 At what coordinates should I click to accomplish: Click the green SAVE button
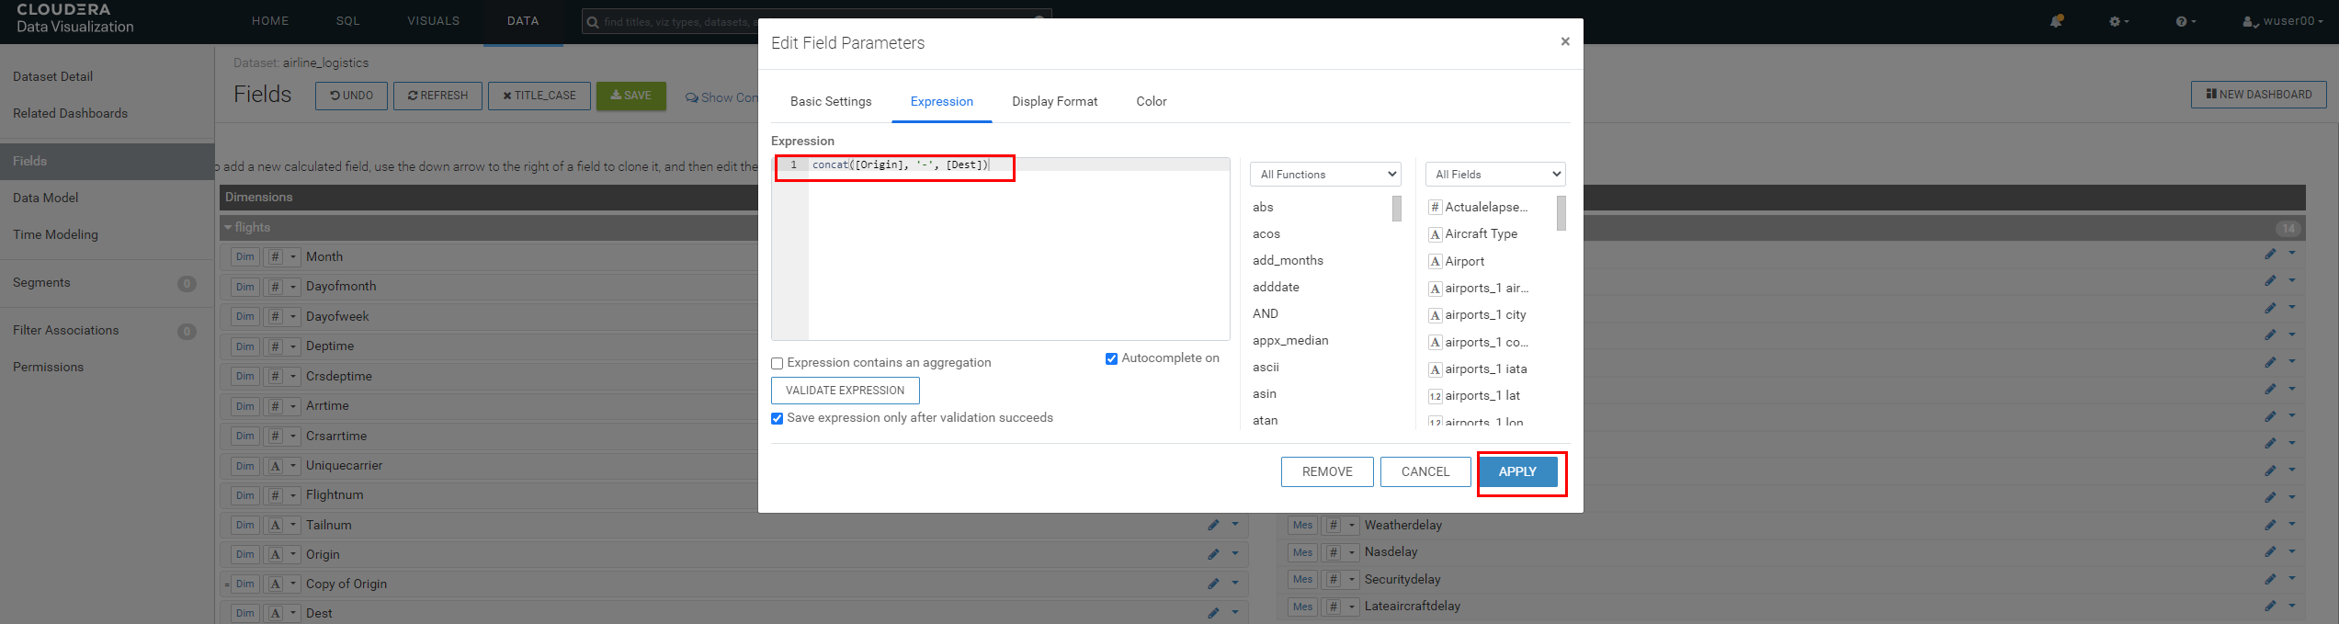(x=631, y=96)
